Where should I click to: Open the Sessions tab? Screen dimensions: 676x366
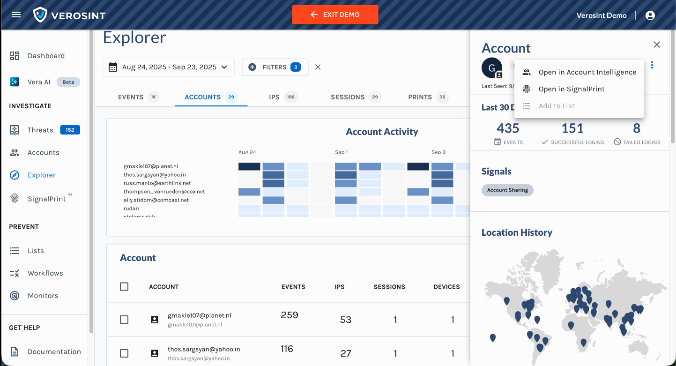click(356, 97)
